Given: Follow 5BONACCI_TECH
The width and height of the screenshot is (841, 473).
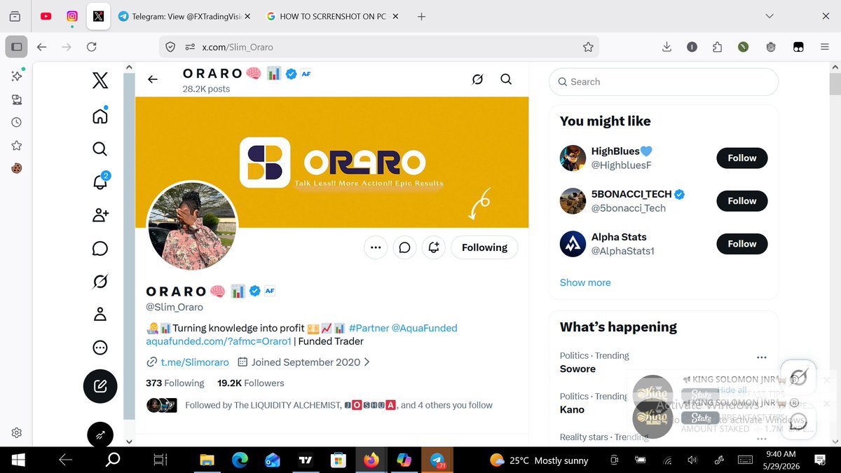Looking at the screenshot, I should (x=741, y=201).
